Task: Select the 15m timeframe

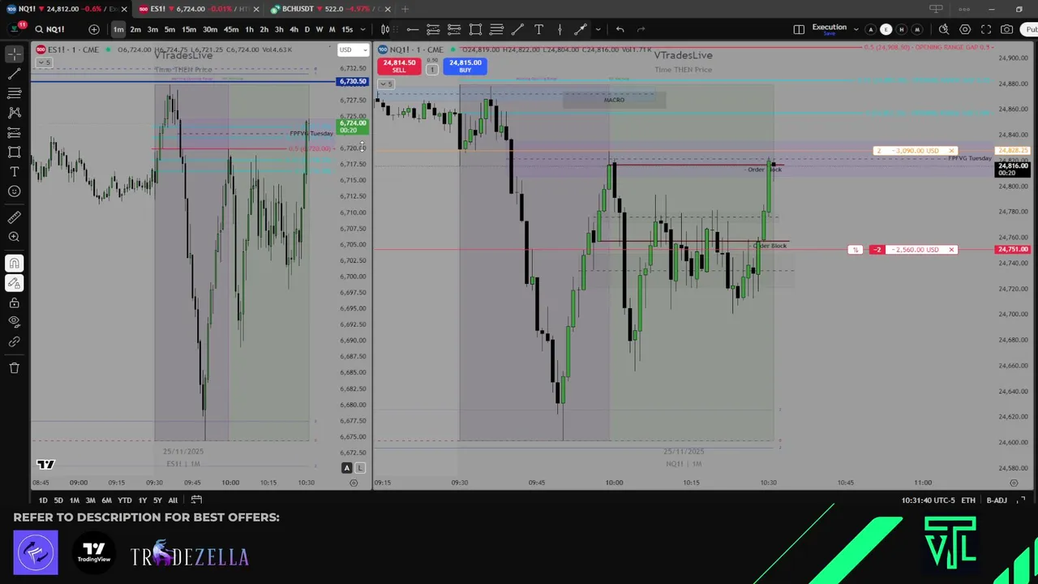Action: tap(188, 29)
